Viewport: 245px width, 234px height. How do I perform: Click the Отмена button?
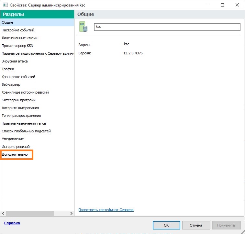tap(196, 225)
